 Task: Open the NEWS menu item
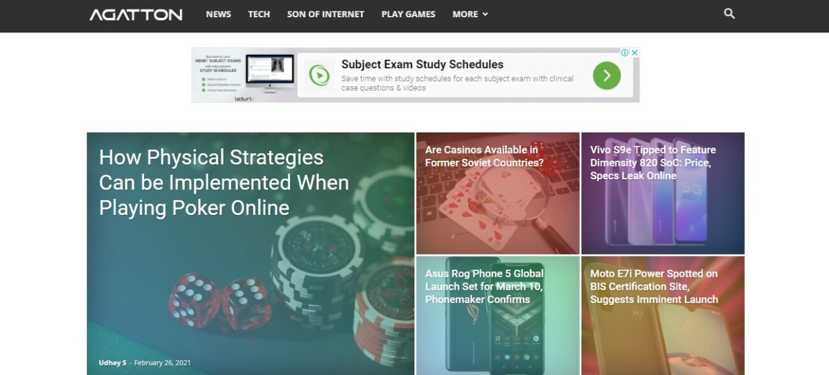pos(218,14)
